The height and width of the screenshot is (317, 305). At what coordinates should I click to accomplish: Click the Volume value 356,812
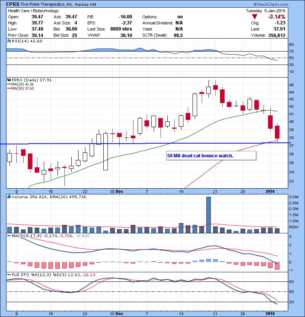coord(277,35)
